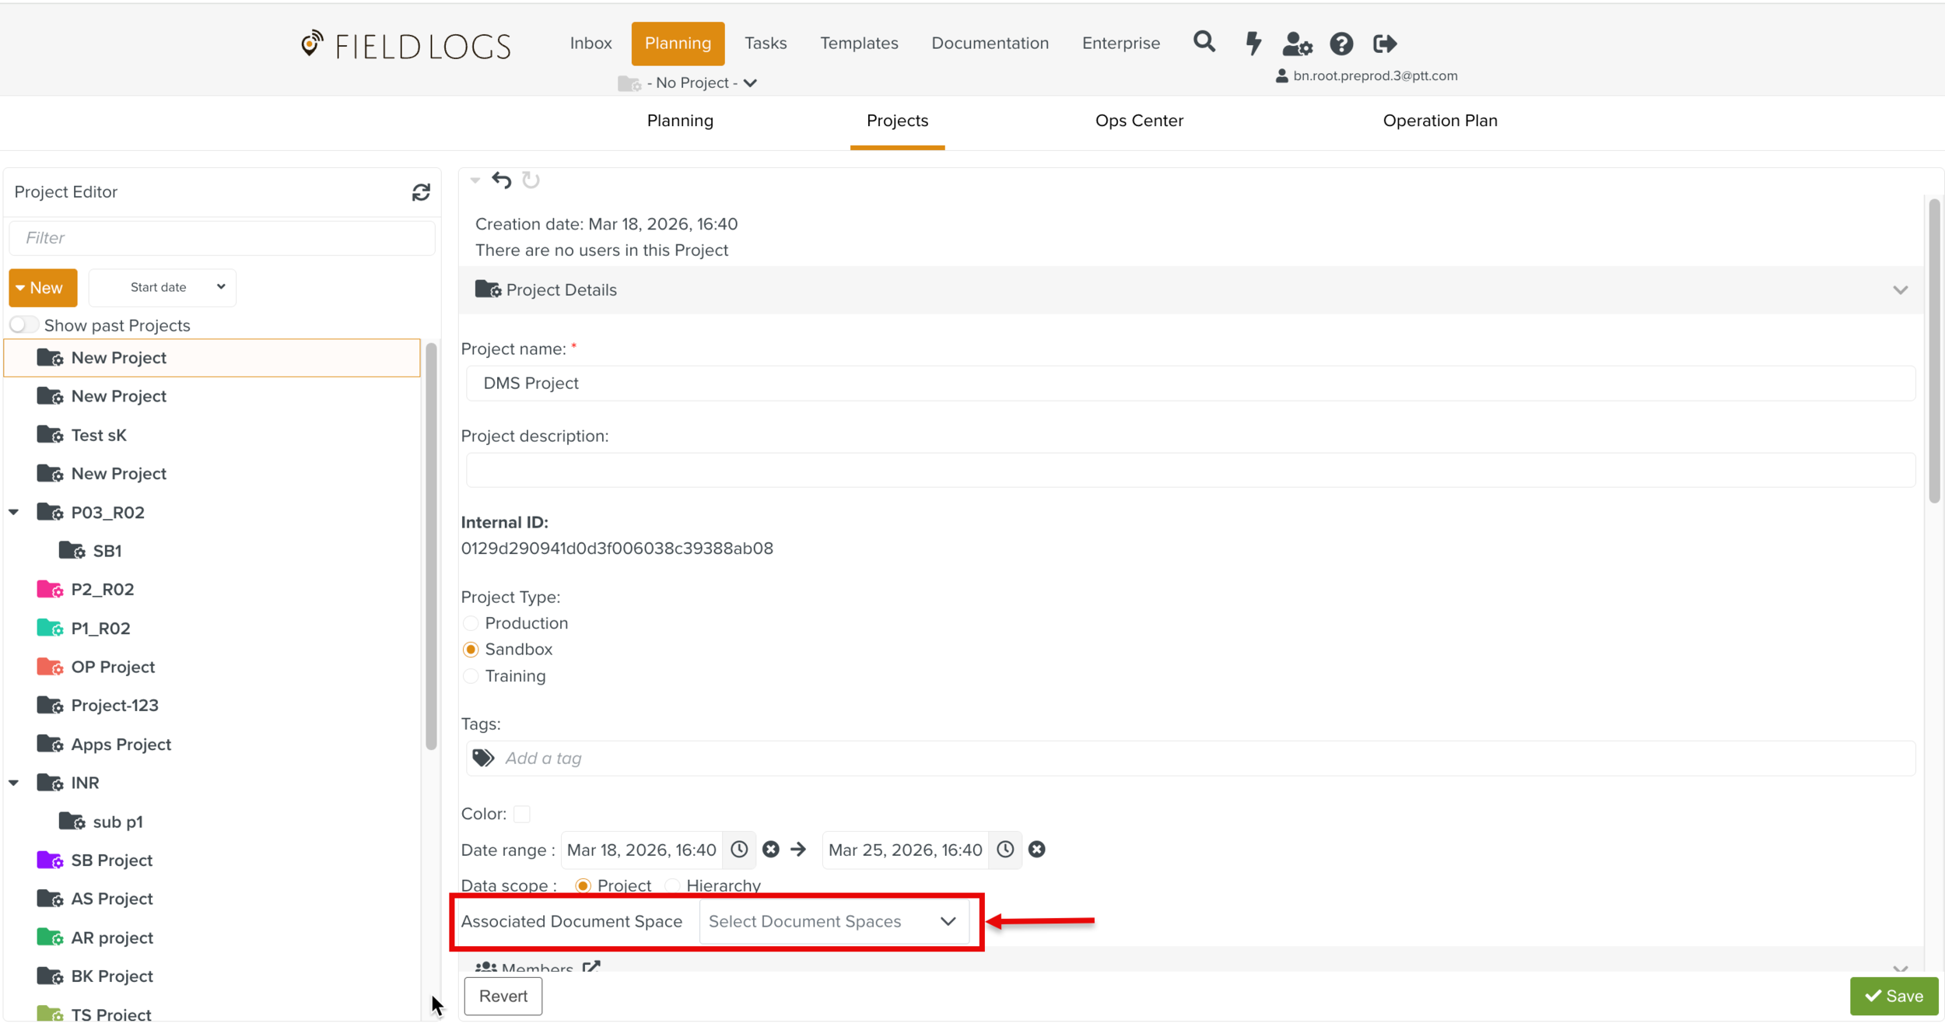The height and width of the screenshot is (1034, 1945).
Task: Click the help question mark icon
Action: [1340, 44]
